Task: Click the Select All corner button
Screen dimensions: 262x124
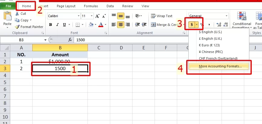Action: tap(5, 48)
